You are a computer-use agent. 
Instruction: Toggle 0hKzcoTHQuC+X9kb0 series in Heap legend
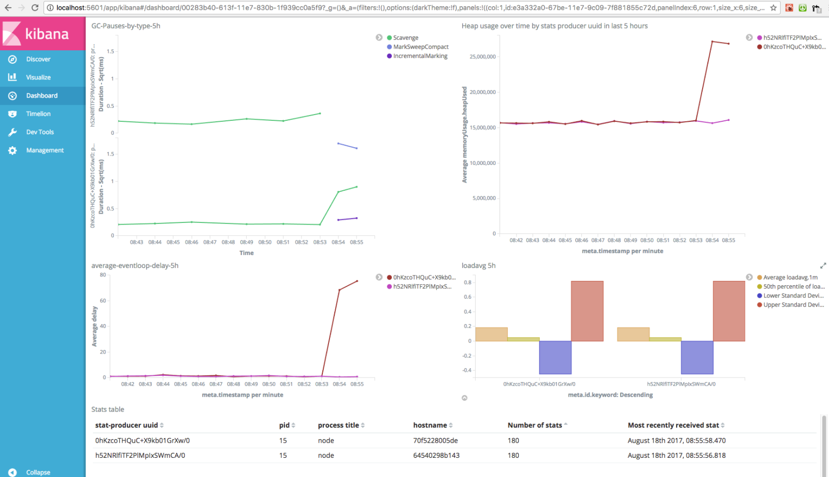coord(794,47)
